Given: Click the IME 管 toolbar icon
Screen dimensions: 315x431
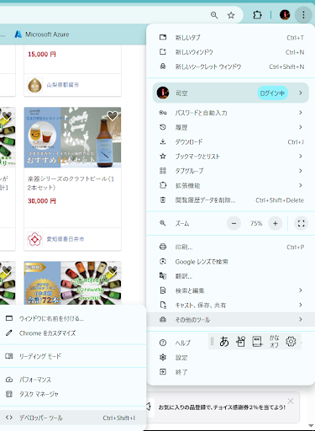Looking at the screenshot, I should point(241,342).
